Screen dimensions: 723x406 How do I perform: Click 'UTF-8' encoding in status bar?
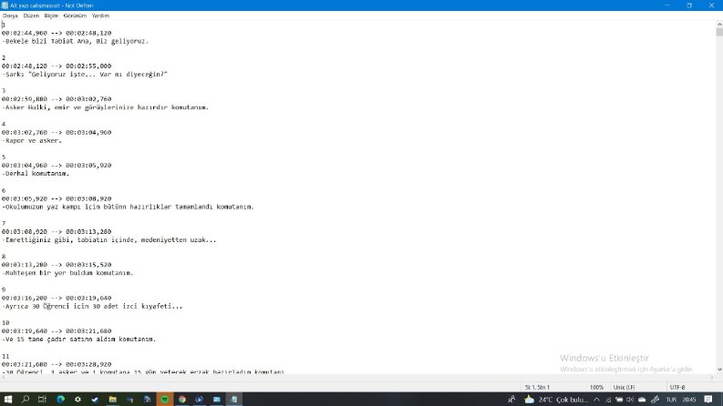[677, 387]
